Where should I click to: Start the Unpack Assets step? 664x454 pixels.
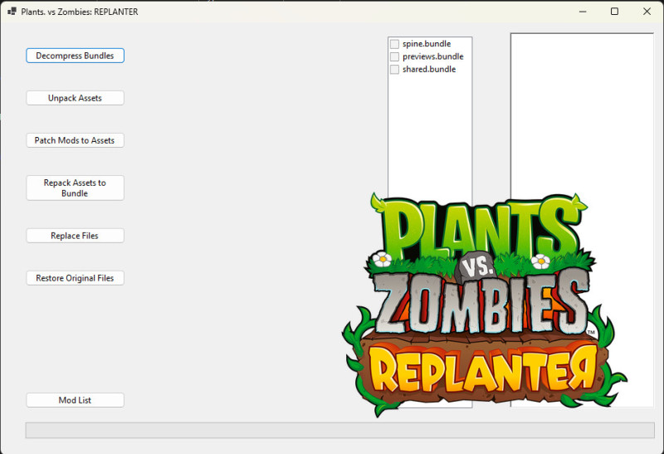(x=75, y=98)
